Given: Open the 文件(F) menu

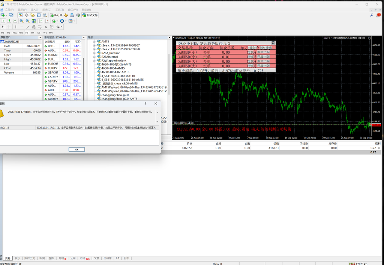Looking at the screenshot, I should pos(9,10).
